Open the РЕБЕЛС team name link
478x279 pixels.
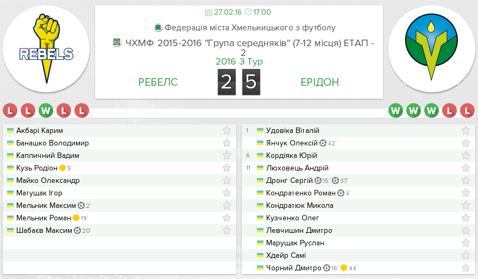158,82
